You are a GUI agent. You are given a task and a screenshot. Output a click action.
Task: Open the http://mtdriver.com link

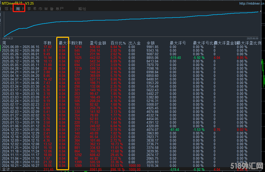tap(250, 4)
